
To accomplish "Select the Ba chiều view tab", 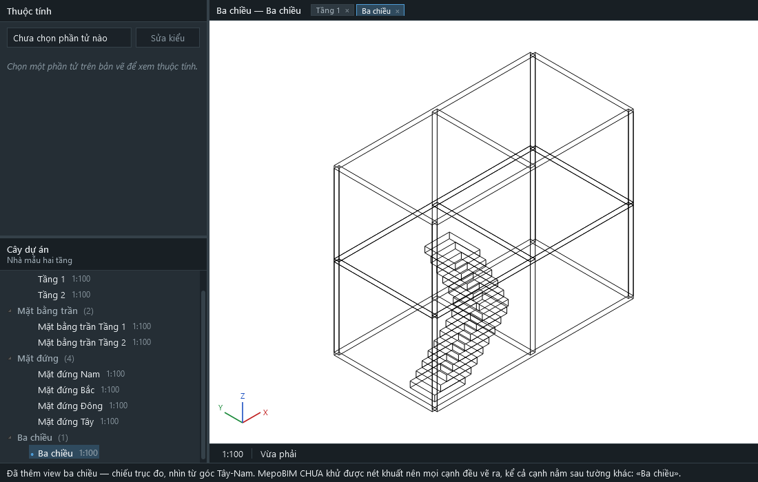I will pos(380,10).
